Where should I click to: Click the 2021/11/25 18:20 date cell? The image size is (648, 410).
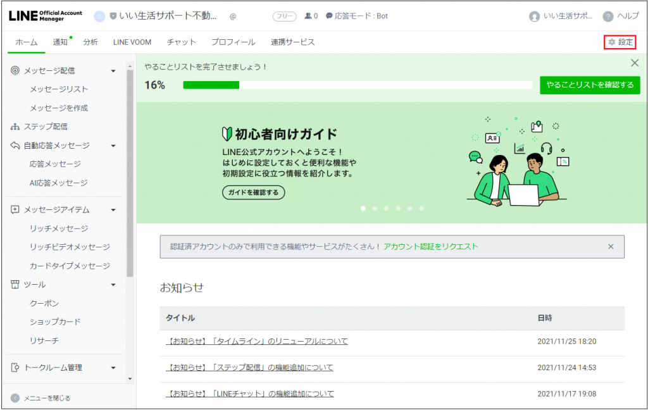click(566, 342)
